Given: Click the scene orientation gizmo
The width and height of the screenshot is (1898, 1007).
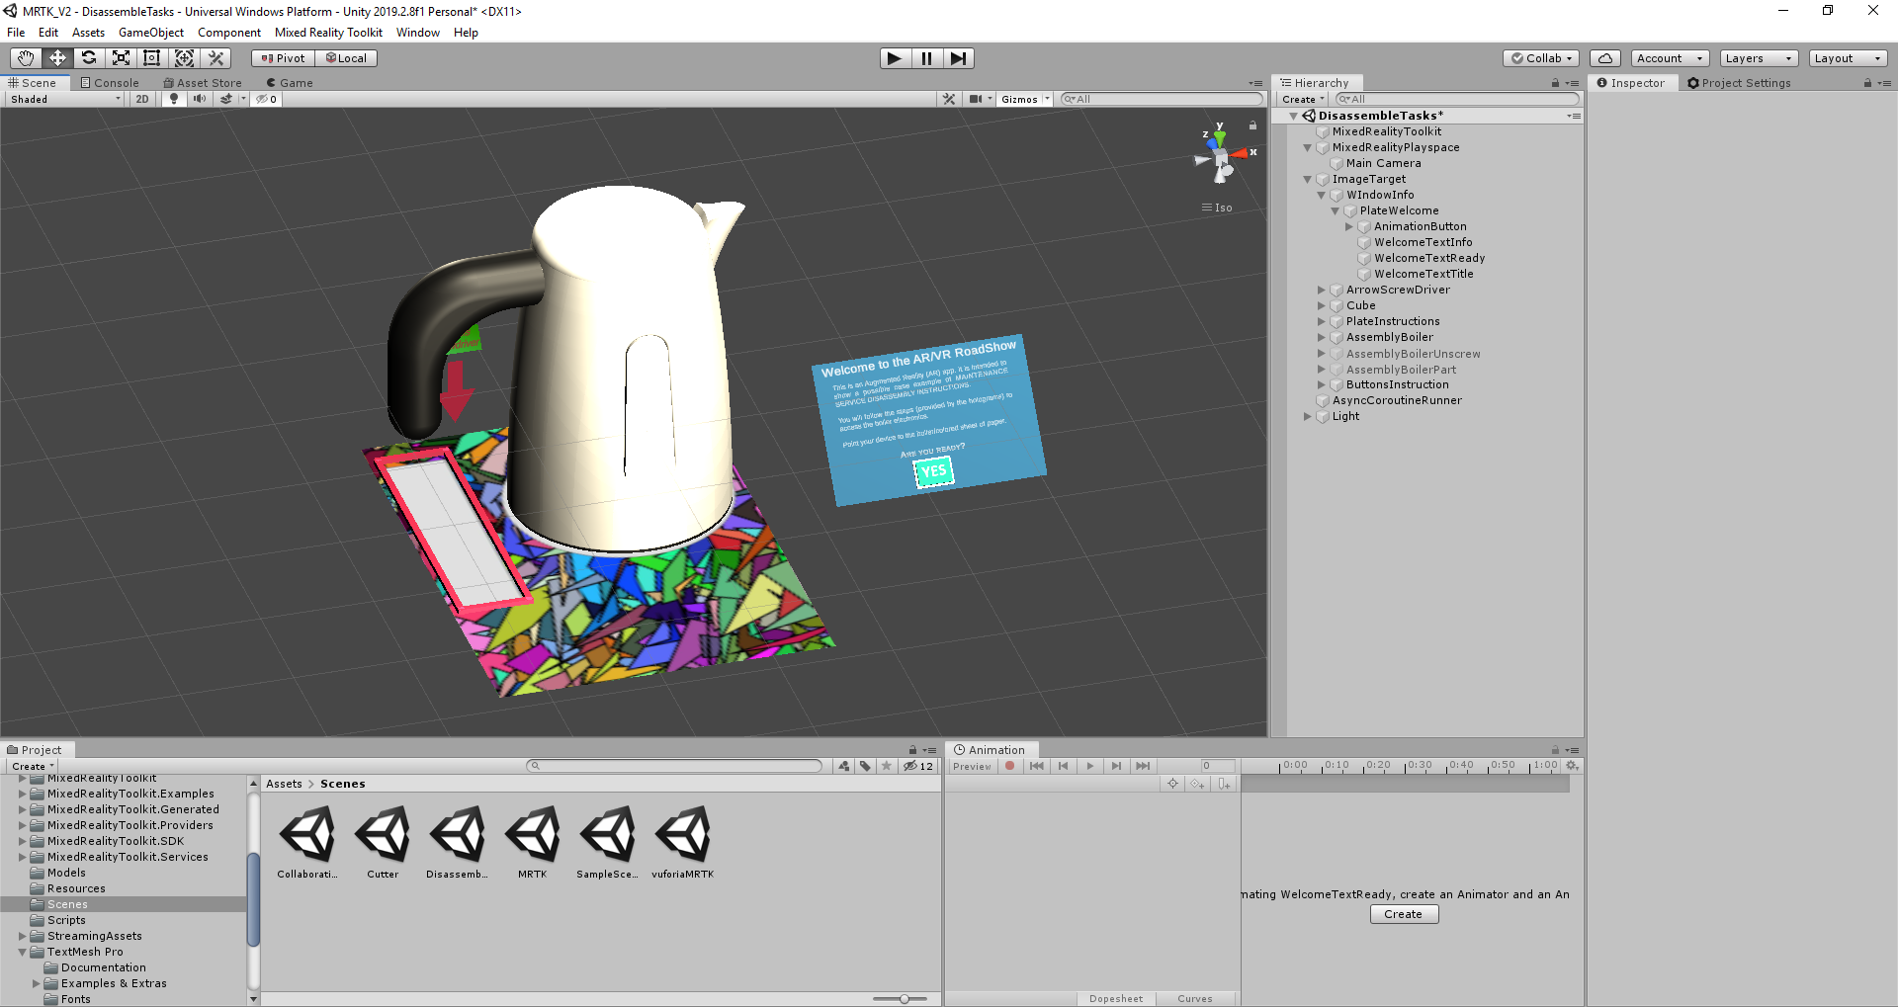Looking at the screenshot, I should pyautogui.click(x=1221, y=158).
